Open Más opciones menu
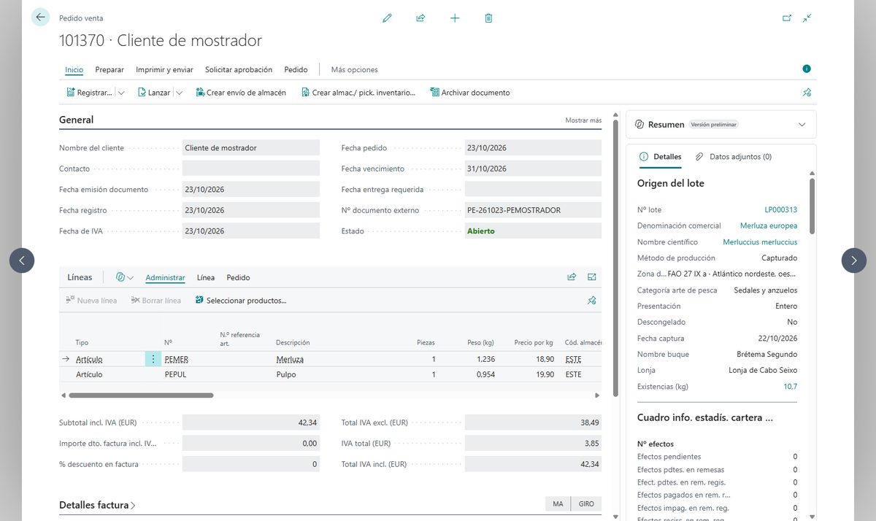 pyautogui.click(x=355, y=69)
